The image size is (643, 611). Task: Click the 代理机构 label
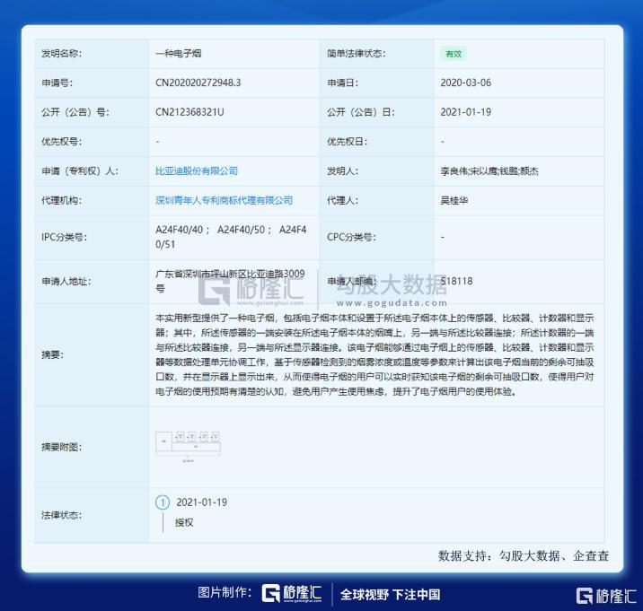(x=61, y=200)
